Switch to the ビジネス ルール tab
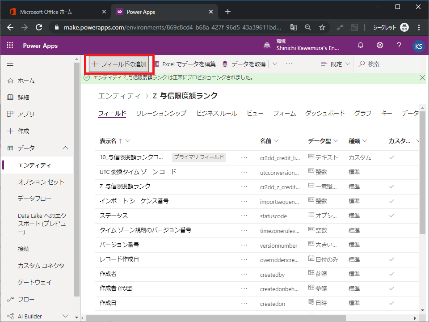Image resolution: width=429 pixels, height=322 pixels. 217,113
